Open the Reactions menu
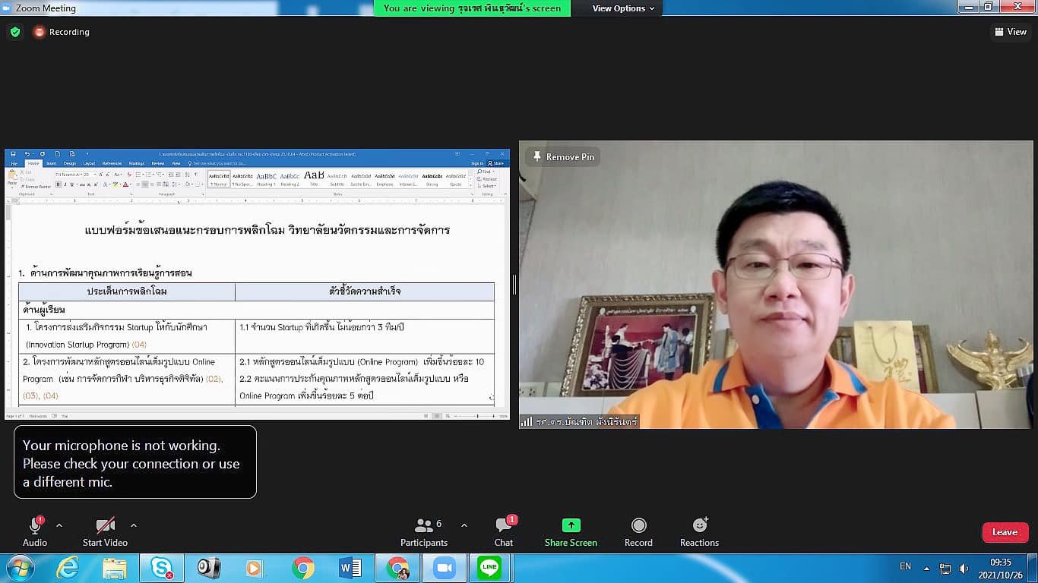The width and height of the screenshot is (1038, 583). coord(699,525)
